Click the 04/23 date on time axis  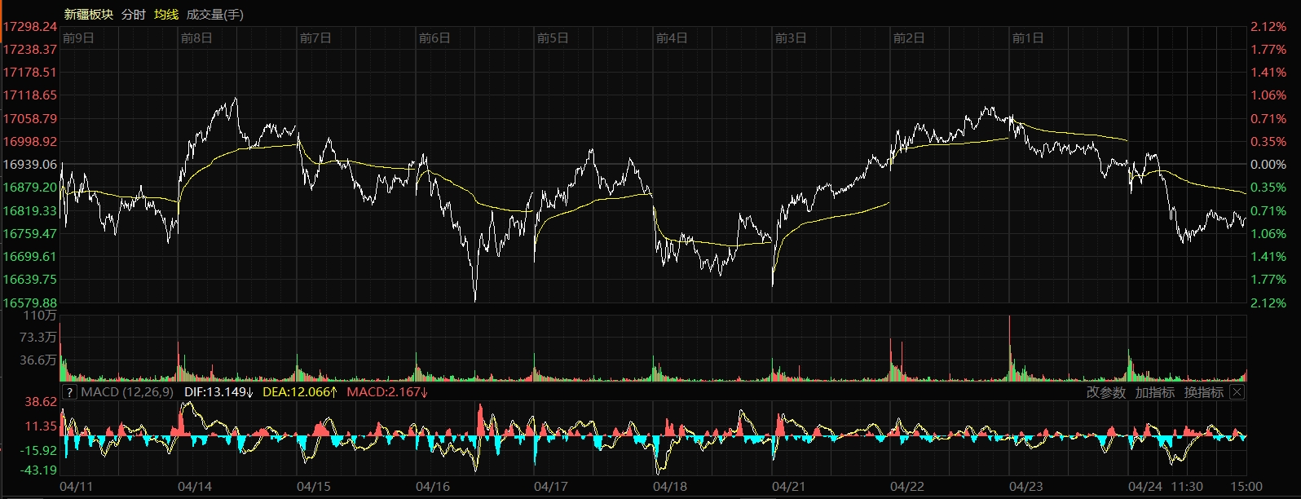click(1026, 487)
